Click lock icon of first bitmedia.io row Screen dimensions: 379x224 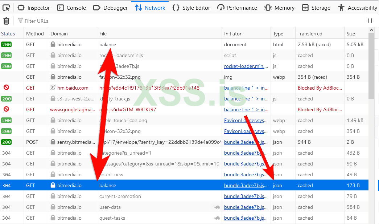pyautogui.click(x=53, y=44)
